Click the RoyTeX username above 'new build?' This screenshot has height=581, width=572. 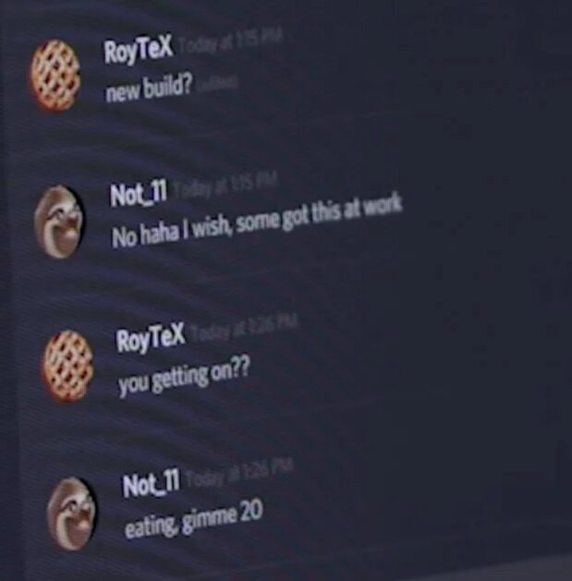click(139, 51)
